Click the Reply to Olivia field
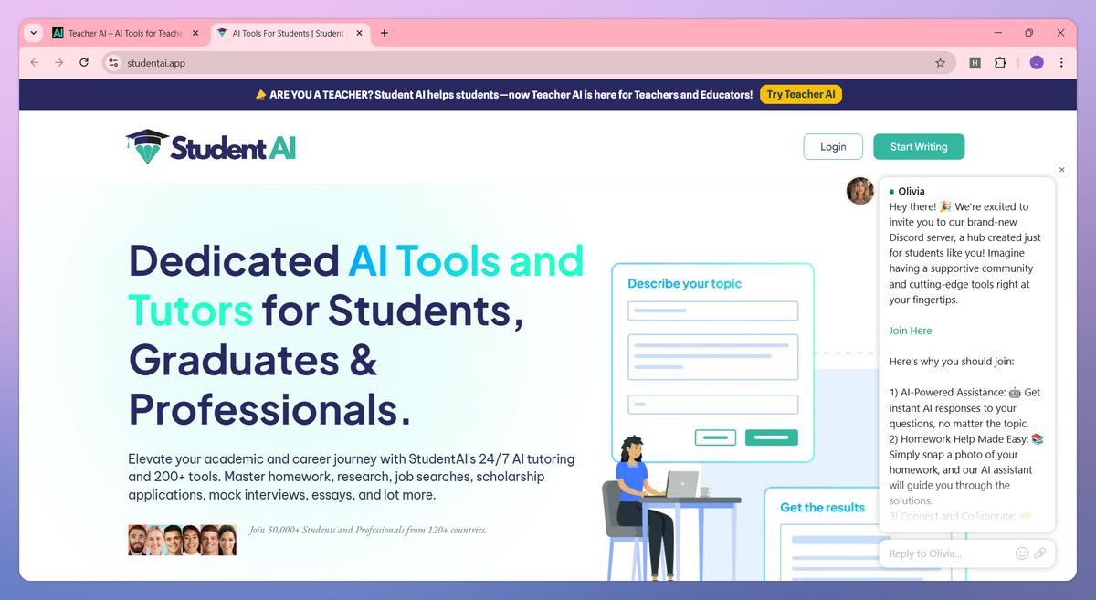 950,553
